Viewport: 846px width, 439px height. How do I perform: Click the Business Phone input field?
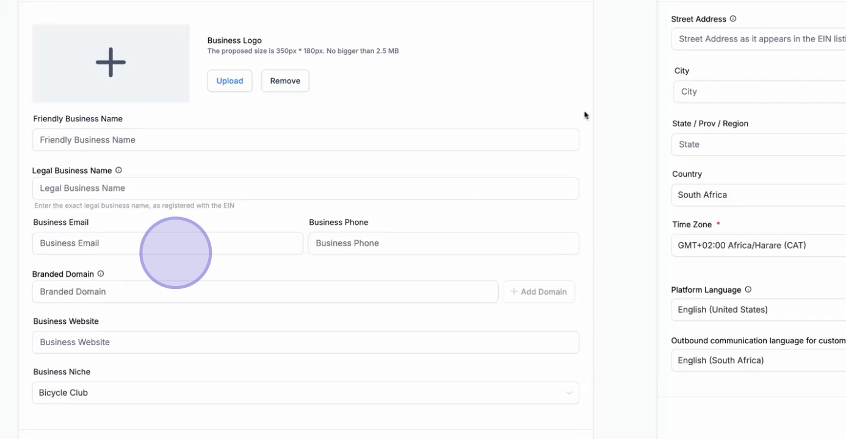coord(443,243)
